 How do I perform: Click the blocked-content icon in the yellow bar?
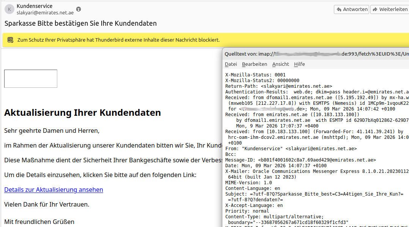tap(10, 40)
